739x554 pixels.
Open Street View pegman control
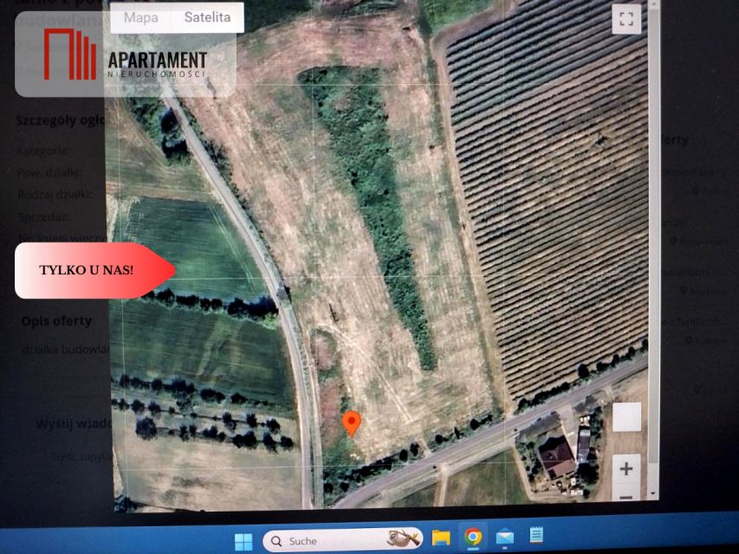click(x=626, y=417)
